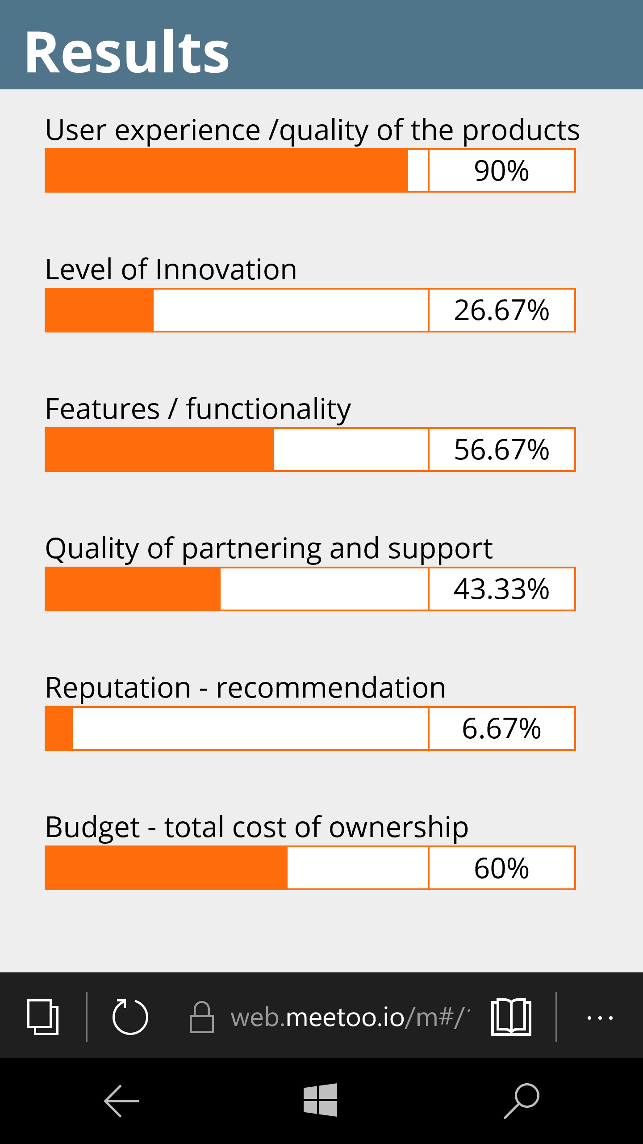Click the Features / functionality bar
The height and width of the screenshot is (1144, 643).
pyautogui.click(x=237, y=450)
